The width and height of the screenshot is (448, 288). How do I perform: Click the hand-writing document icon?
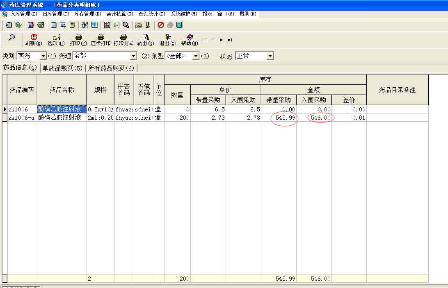85,25
